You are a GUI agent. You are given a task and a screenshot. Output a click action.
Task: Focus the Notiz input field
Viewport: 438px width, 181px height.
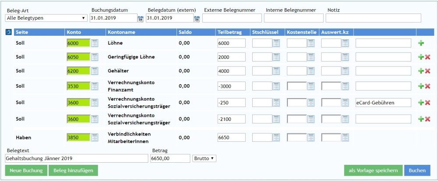pos(373,18)
